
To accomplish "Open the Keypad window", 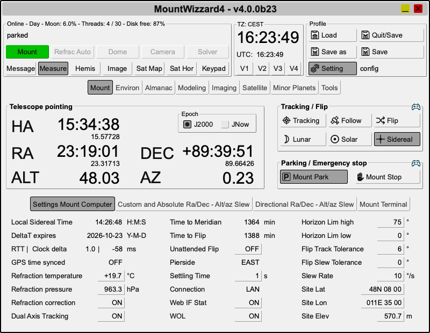I will [x=213, y=69].
